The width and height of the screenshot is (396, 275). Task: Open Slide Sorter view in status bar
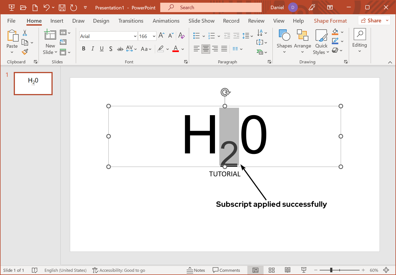pos(272,270)
